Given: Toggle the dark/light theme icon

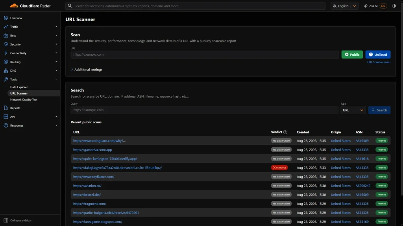Looking at the screenshot, I should (394, 6).
